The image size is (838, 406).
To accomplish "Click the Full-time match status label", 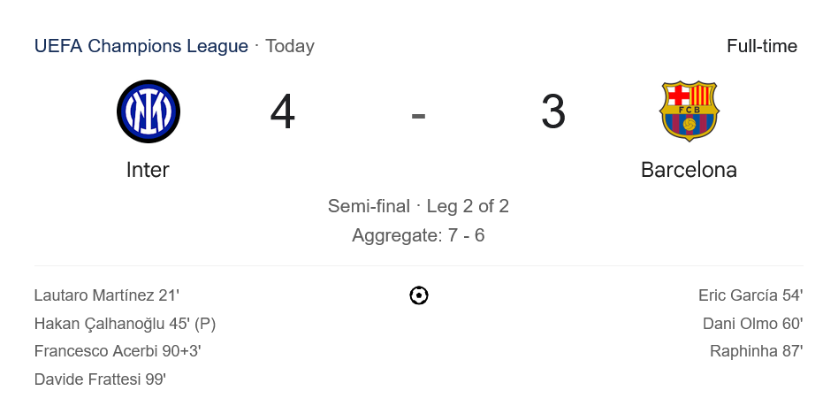I will 762,46.
